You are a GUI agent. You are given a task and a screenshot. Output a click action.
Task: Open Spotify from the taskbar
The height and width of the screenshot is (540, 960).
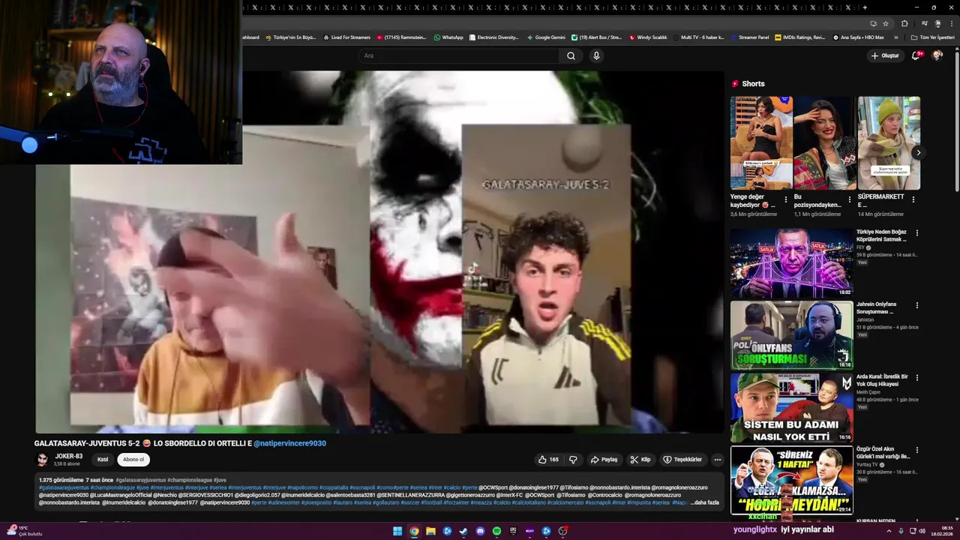pos(496,531)
